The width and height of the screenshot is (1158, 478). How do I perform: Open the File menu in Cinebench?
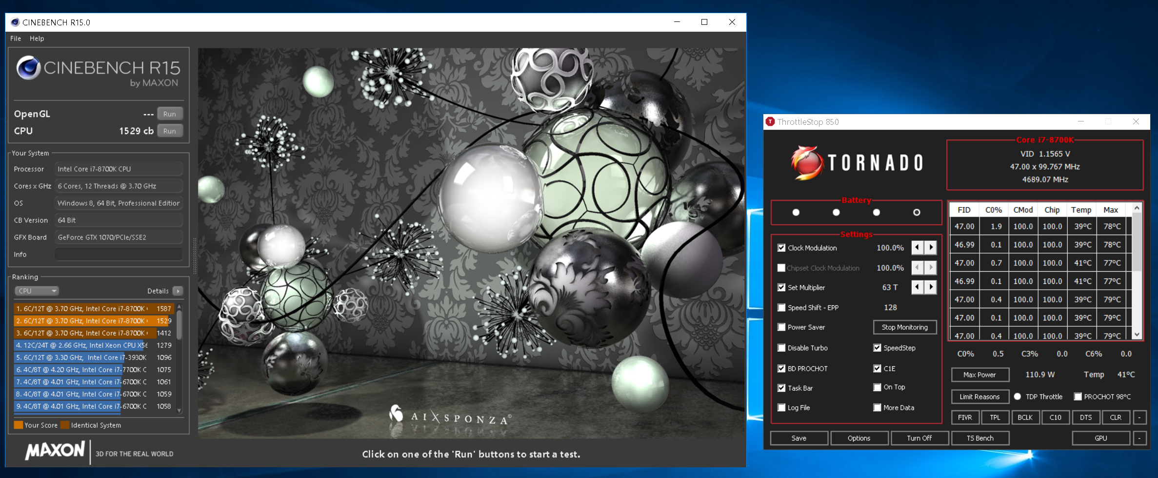click(x=16, y=39)
